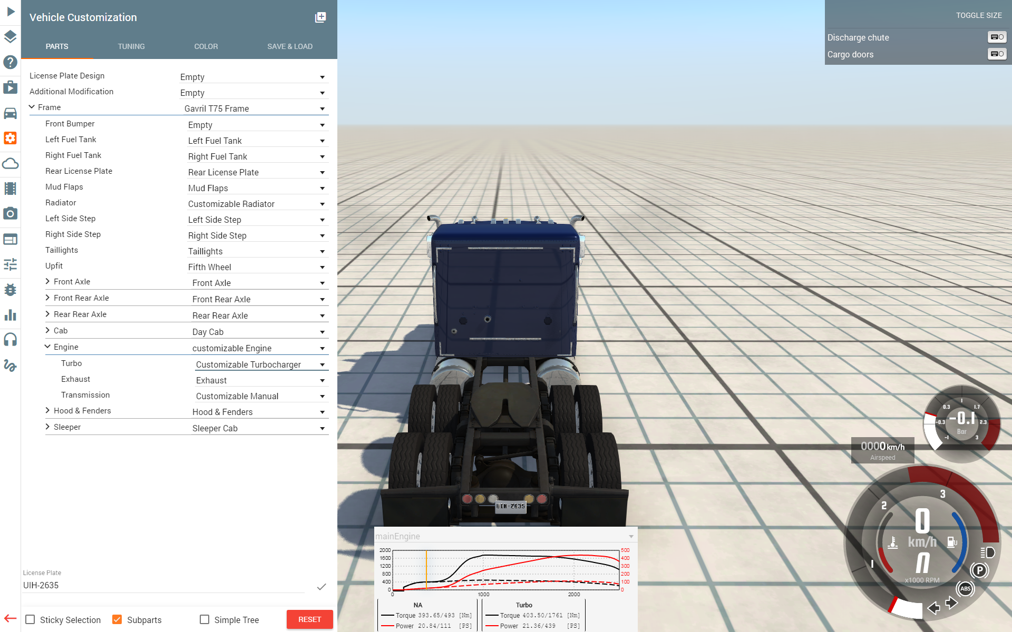This screenshot has height=632, width=1012.
Task: Open the options sliders icon
Action: pos(11,264)
